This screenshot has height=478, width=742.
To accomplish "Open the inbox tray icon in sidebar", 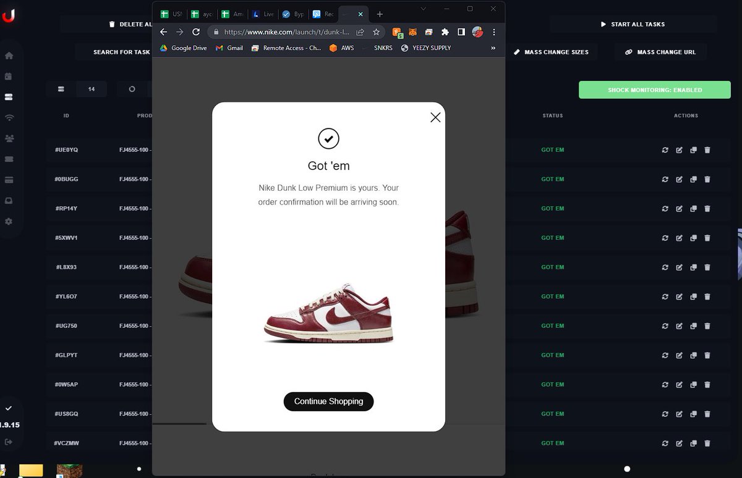I will coord(9,201).
